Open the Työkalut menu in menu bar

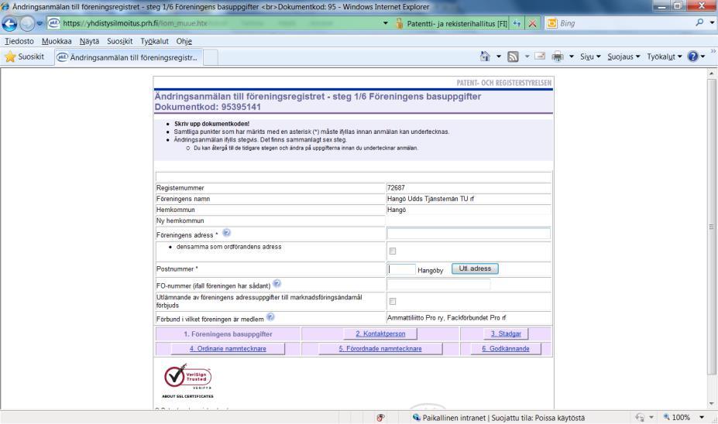click(x=154, y=41)
